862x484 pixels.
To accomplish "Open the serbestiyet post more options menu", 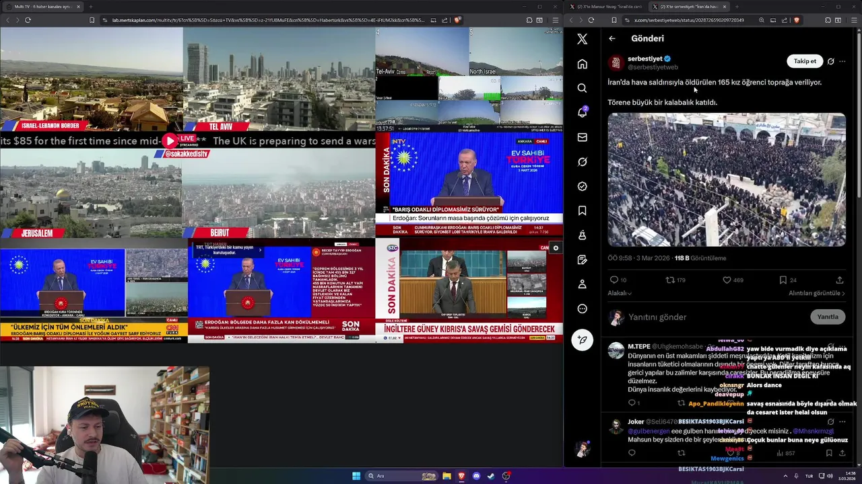I will click(x=842, y=61).
